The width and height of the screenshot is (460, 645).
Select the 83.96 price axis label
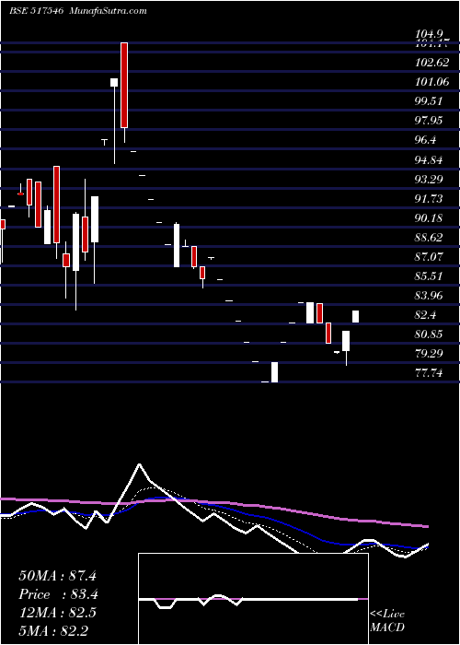tap(429, 296)
